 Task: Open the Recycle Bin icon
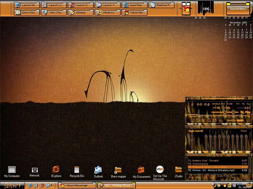tap(77, 170)
